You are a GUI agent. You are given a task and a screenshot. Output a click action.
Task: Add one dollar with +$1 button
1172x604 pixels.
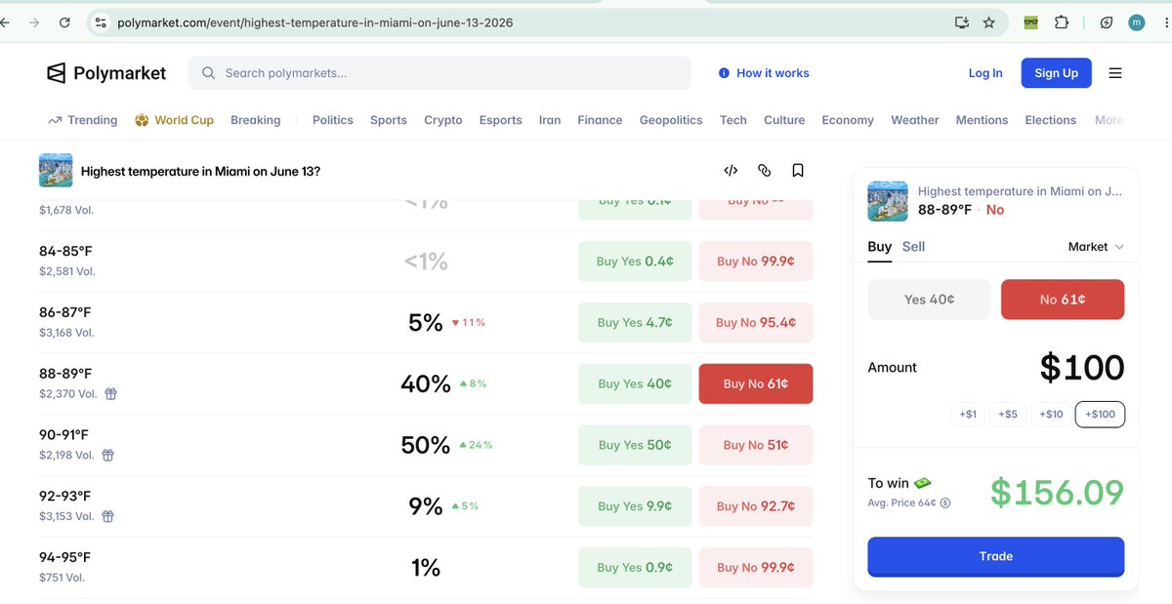click(x=968, y=415)
